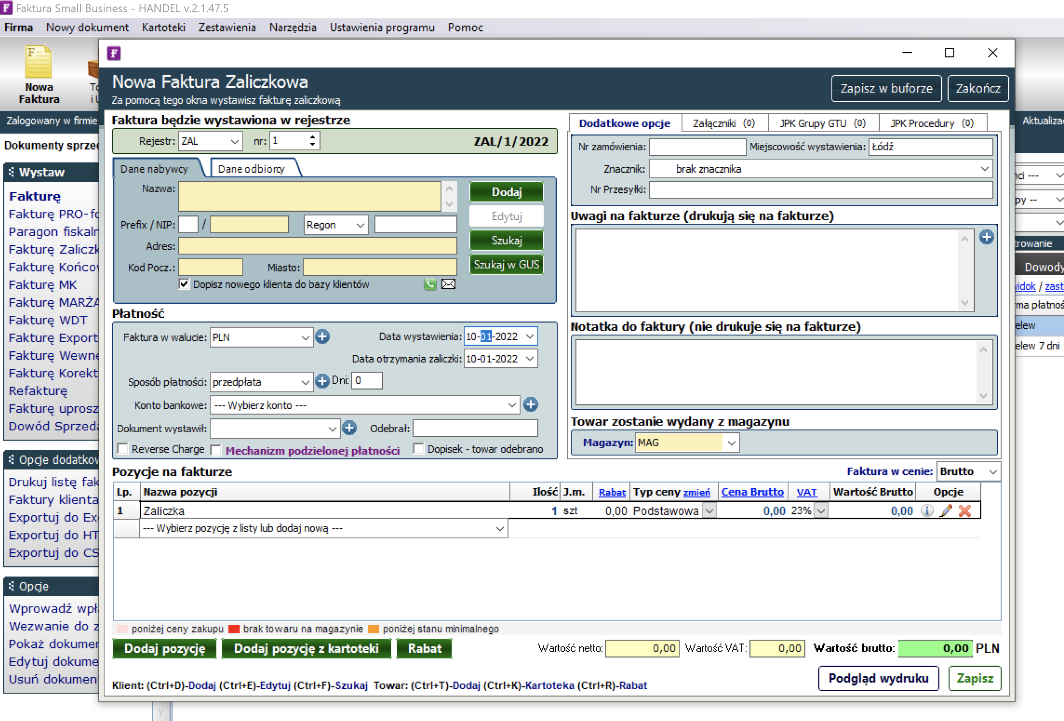
Task: Click the green phone icon under client data
Action: 430,284
